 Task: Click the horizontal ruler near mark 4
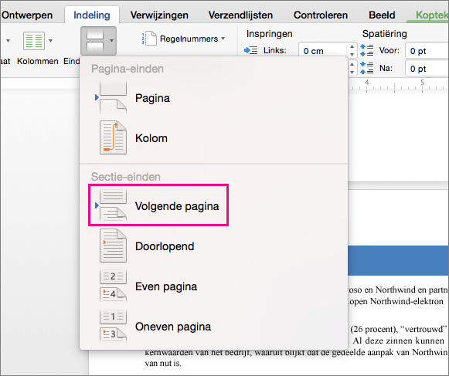tap(366, 85)
